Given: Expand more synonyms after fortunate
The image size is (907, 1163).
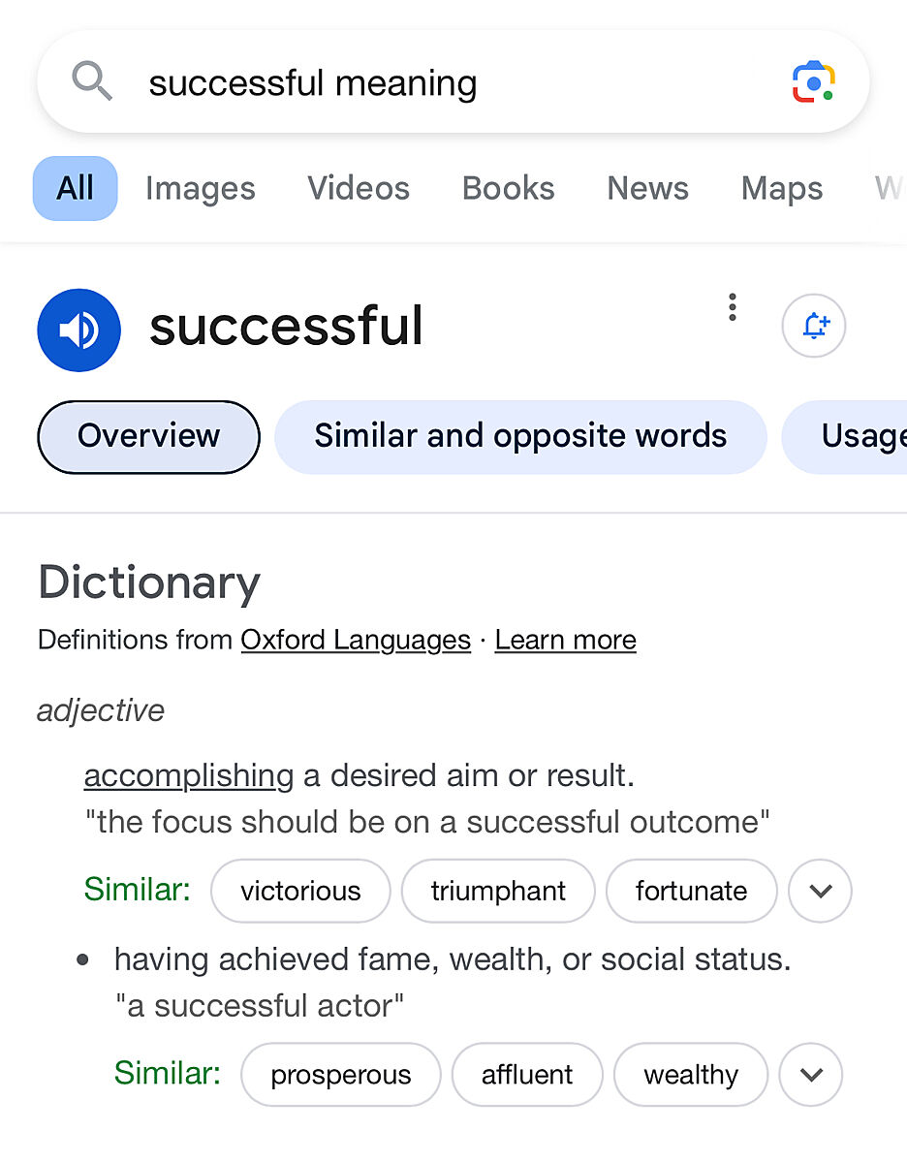Looking at the screenshot, I should coord(820,891).
